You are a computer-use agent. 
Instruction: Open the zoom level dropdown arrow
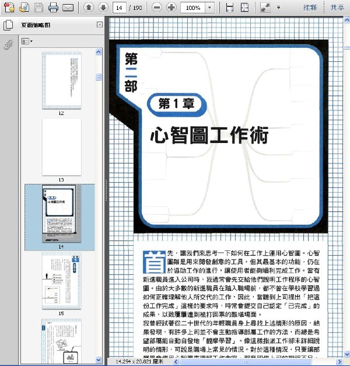click(210, 8)
